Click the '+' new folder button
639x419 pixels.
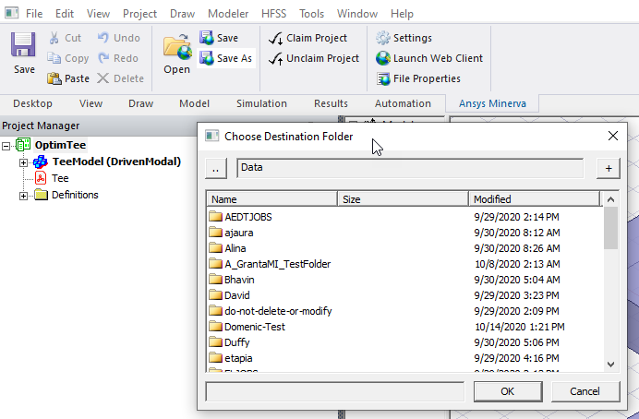coord(609,168)
